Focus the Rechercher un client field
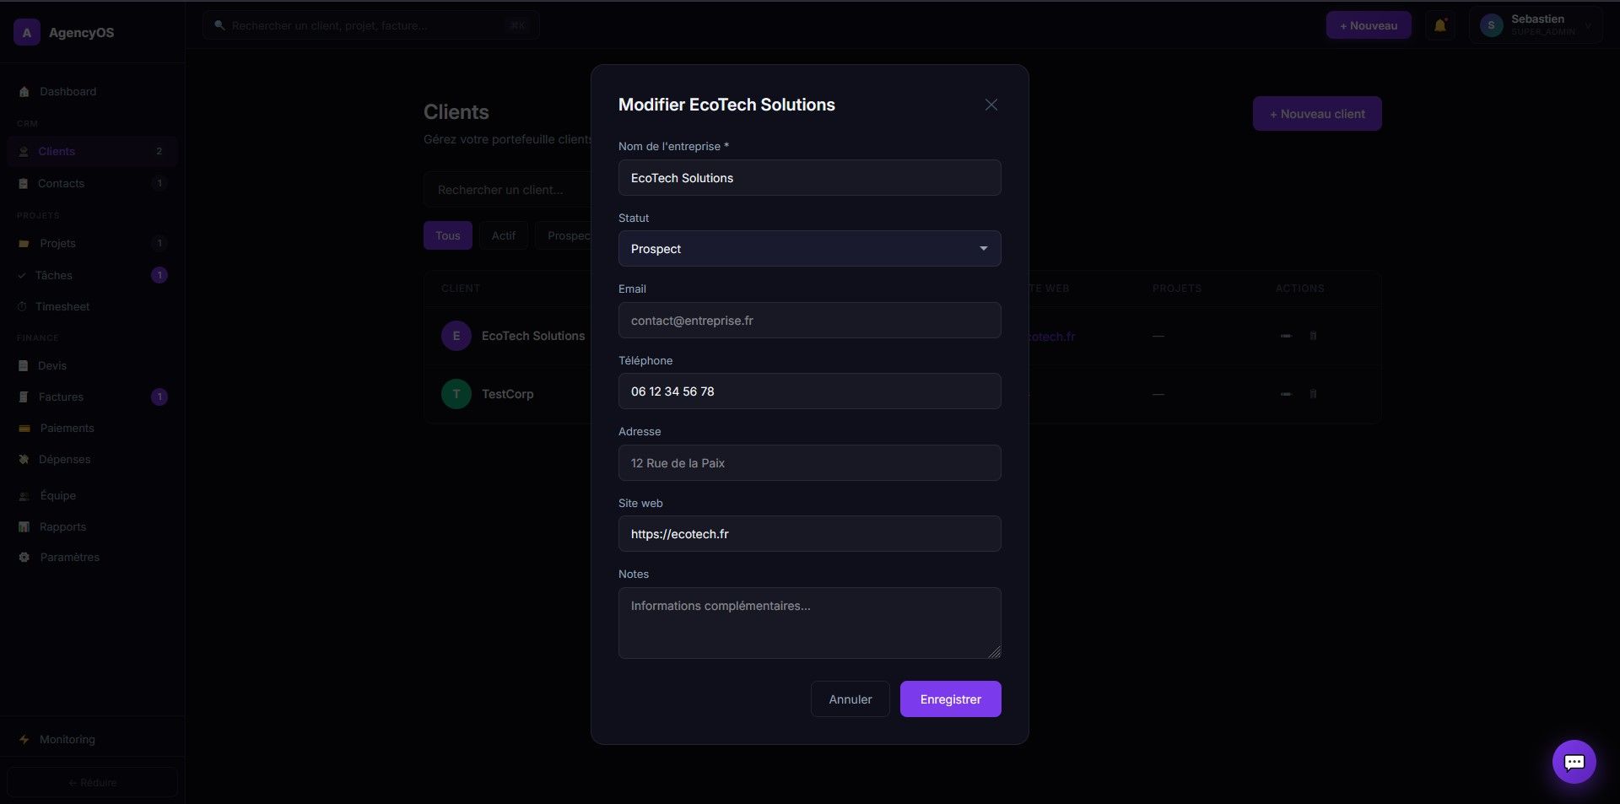Image resolution: width=1620 pixels, height=804 pixels. (507, 190)
